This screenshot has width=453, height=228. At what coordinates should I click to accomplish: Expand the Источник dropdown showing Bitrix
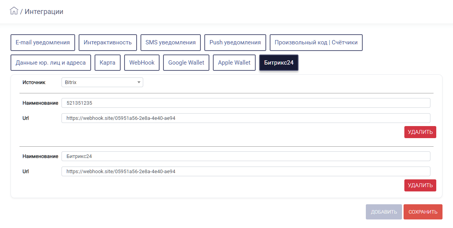pos(102,82)
